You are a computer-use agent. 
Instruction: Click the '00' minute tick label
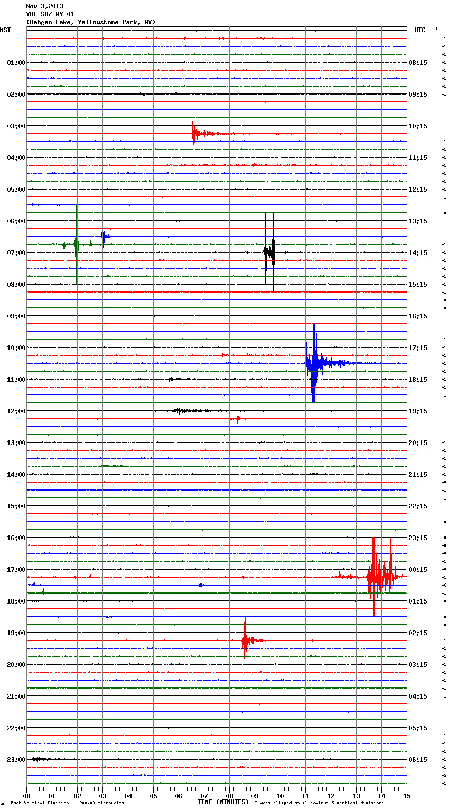[26, 796]
